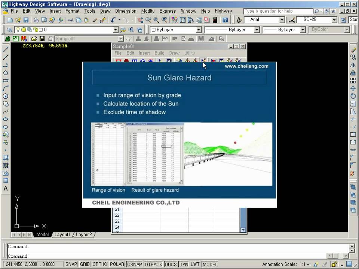The width and height of the screenshot is (359, 269).
Task: Open the Modify menu
Action: point(148,11)
